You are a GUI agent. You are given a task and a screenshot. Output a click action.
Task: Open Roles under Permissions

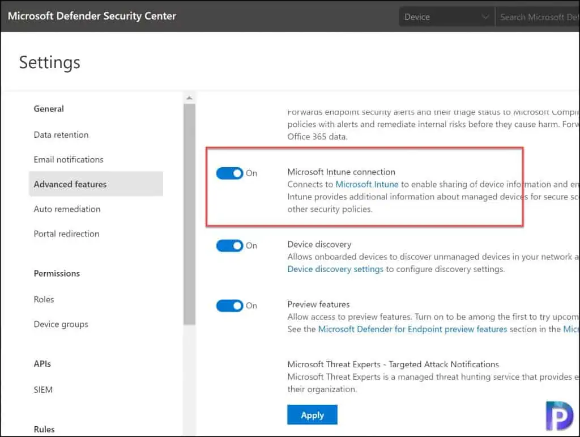[44, 299]
